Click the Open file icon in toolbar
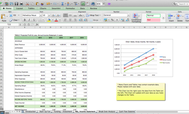This screenshot has width=189, height=114. [x=11, y=4]
